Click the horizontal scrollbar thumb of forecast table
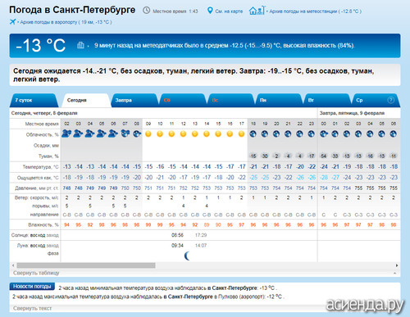This screenshot has height=317, width=410. [x=86, y=265]
